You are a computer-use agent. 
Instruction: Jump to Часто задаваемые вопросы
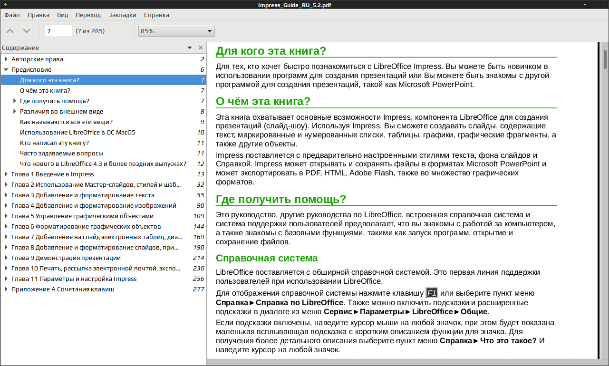(x=103, y=153)
